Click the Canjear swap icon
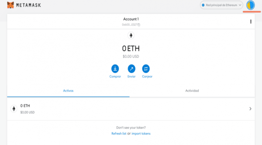 click(146, 69)
